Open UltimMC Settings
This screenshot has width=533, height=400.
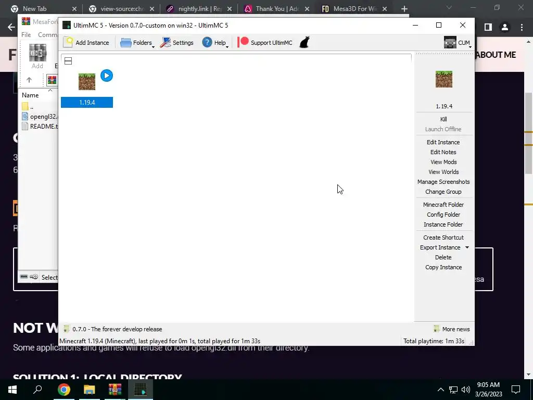point(177,43)
